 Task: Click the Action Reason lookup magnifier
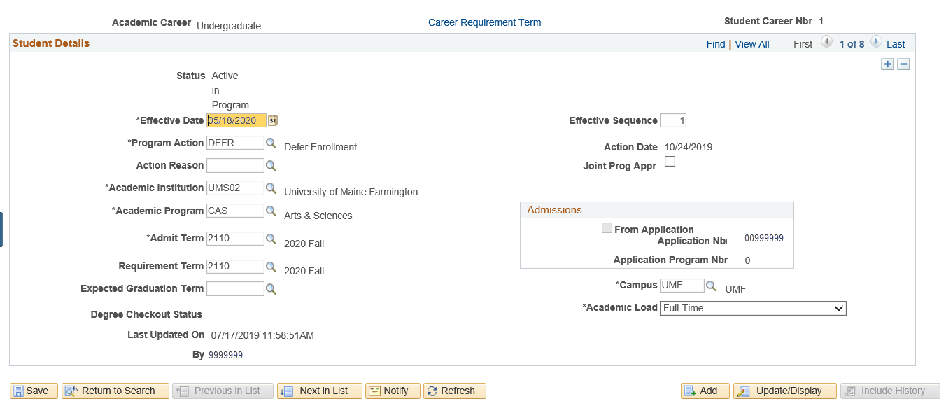click(x=271, y=166)
